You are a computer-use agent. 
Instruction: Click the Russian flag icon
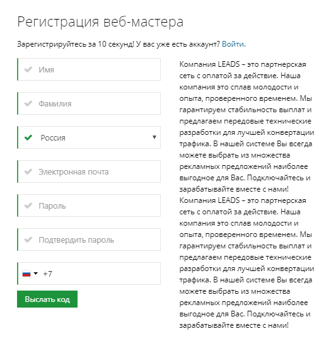click(26, 274)
